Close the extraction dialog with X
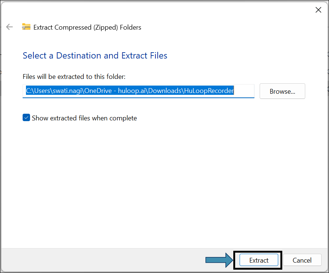329x273 pixels. 318,10
